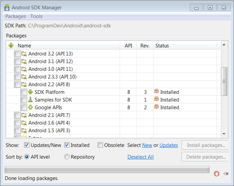Click the Android SDK Manager title bar icon

[x=7, y=7]
